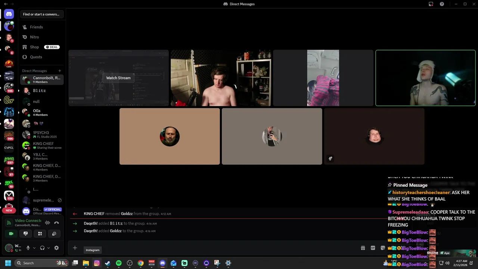The height and width of the screenshot is (269, 478).
Task: Select the highlighted speaking user video tile
Action: pyautogui.click(x=425, y=78)
